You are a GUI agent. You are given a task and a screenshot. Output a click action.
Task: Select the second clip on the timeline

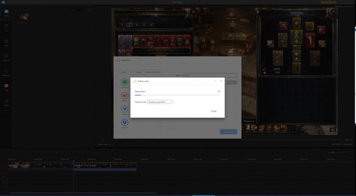[105, 165]
